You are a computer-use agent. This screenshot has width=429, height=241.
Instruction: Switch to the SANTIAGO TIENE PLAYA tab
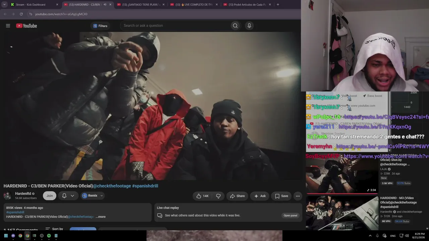tap(141, 5)
